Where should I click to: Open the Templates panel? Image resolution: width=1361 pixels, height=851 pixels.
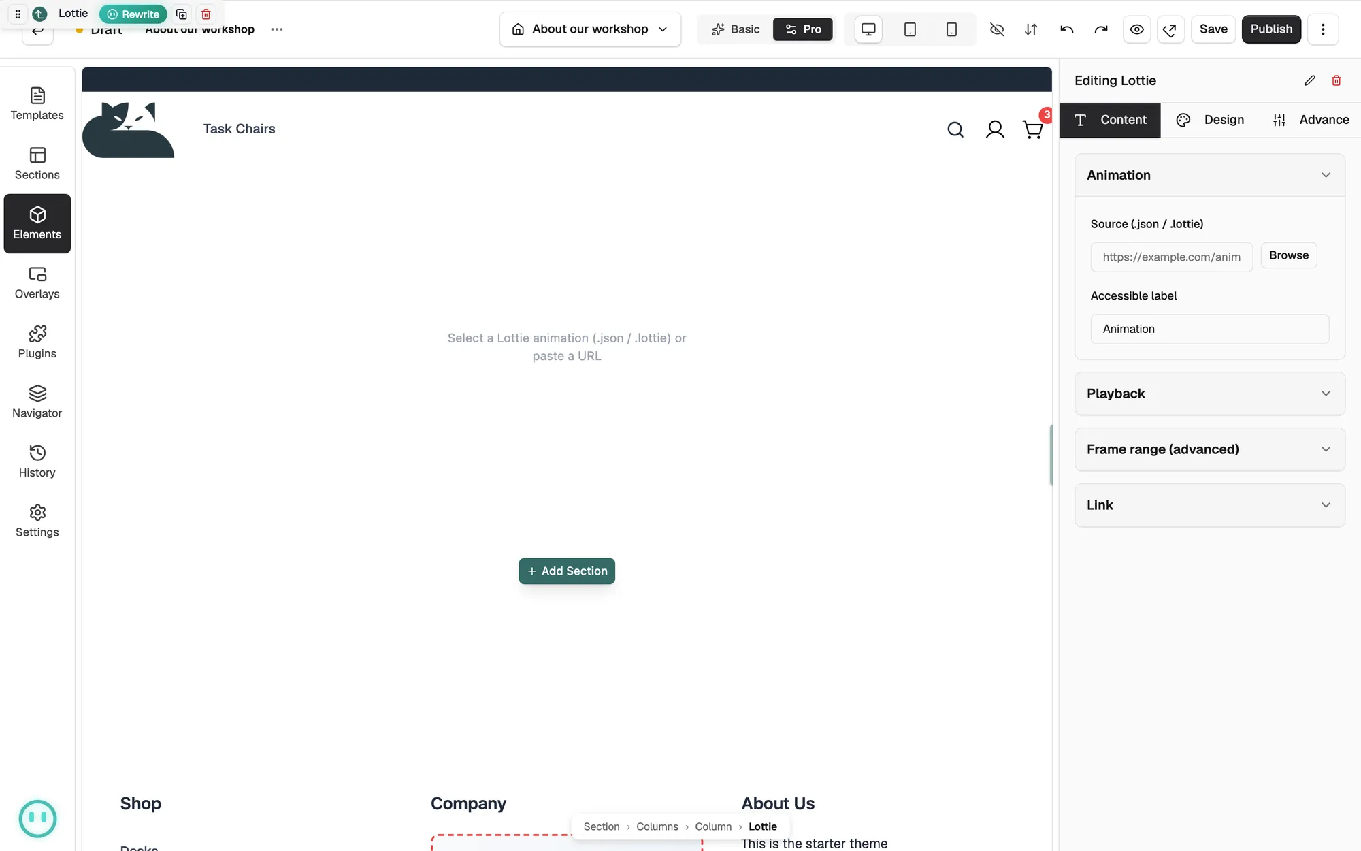click(x=37, y=104)
